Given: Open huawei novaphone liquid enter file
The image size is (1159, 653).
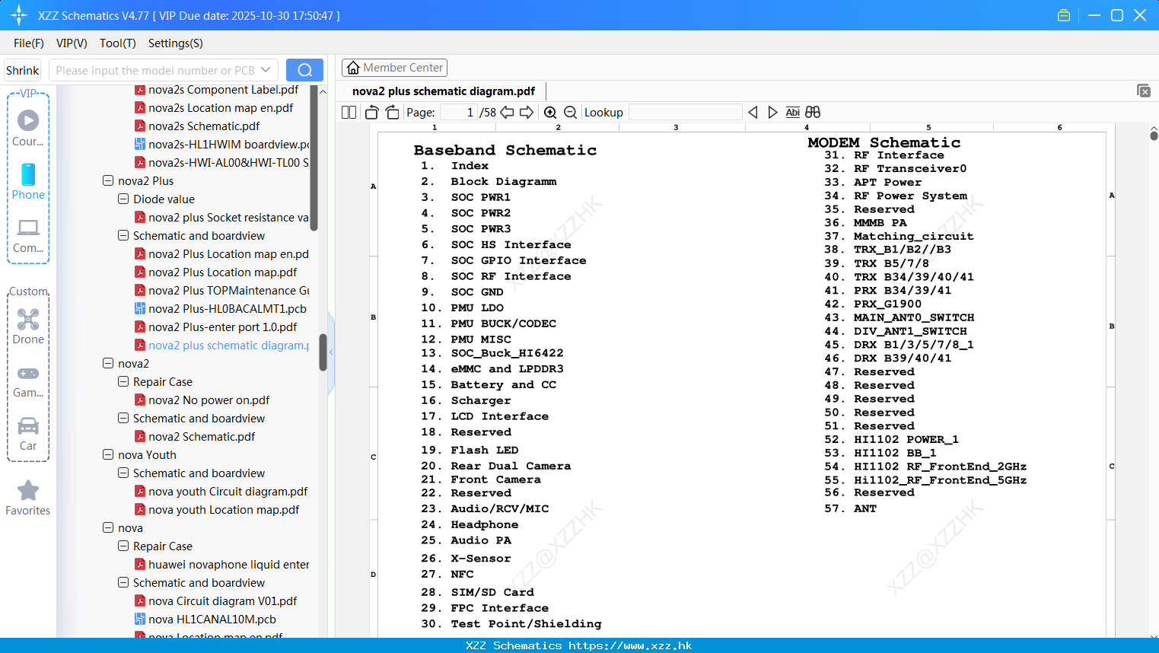Looking at the screenshot, I should pos(228,565).
